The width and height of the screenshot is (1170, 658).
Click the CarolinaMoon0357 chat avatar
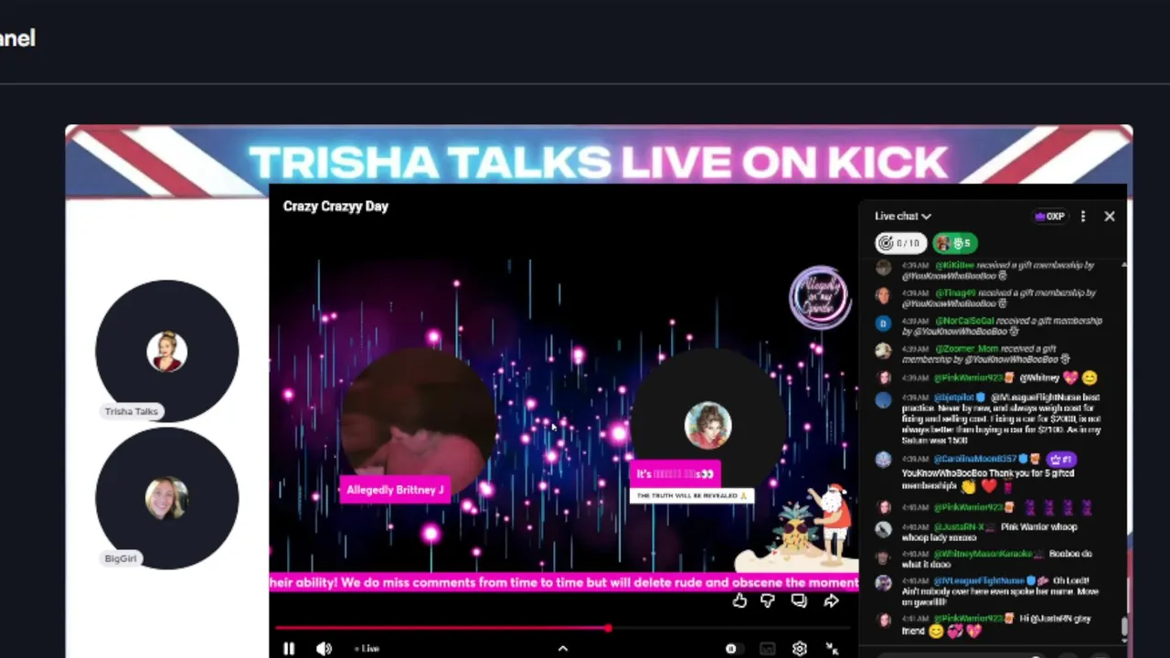coord(883,460)
